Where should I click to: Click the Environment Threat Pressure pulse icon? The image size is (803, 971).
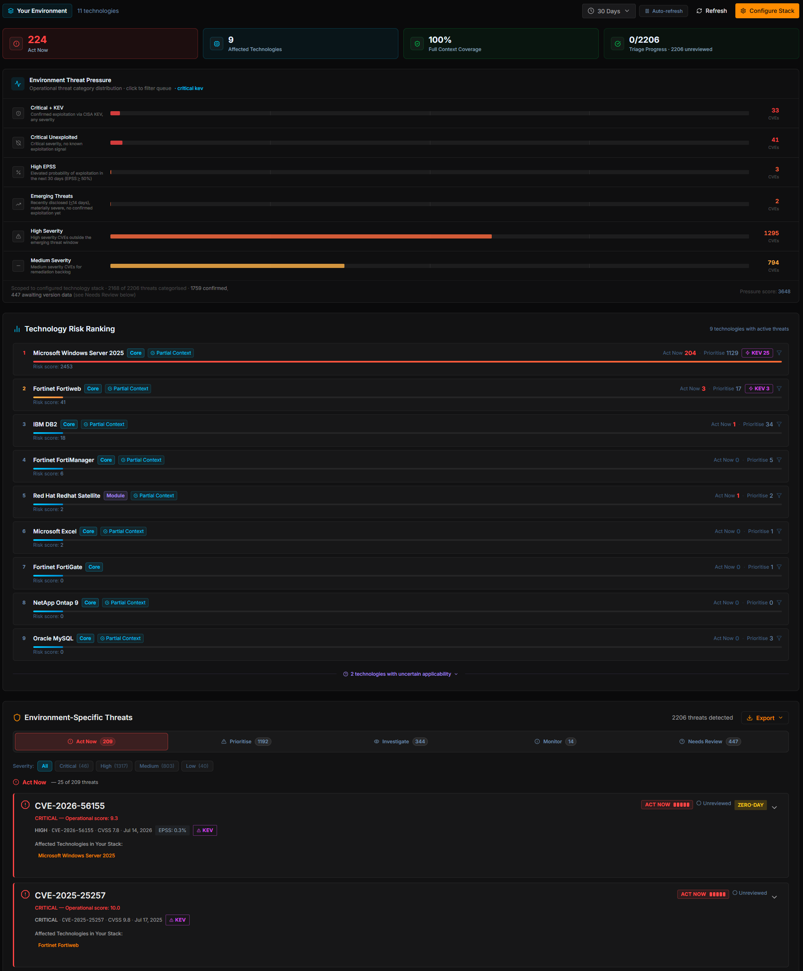point(17,84)
